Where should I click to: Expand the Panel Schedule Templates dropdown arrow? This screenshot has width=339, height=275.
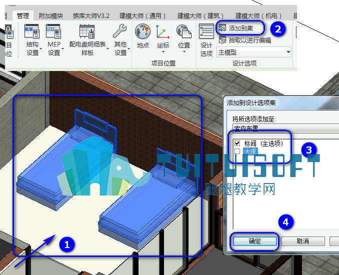pyautogui.click(x=107, y=48)
